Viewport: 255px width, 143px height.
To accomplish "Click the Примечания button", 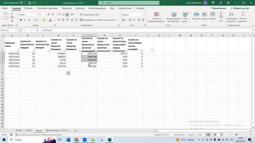I will click(218, 8).
